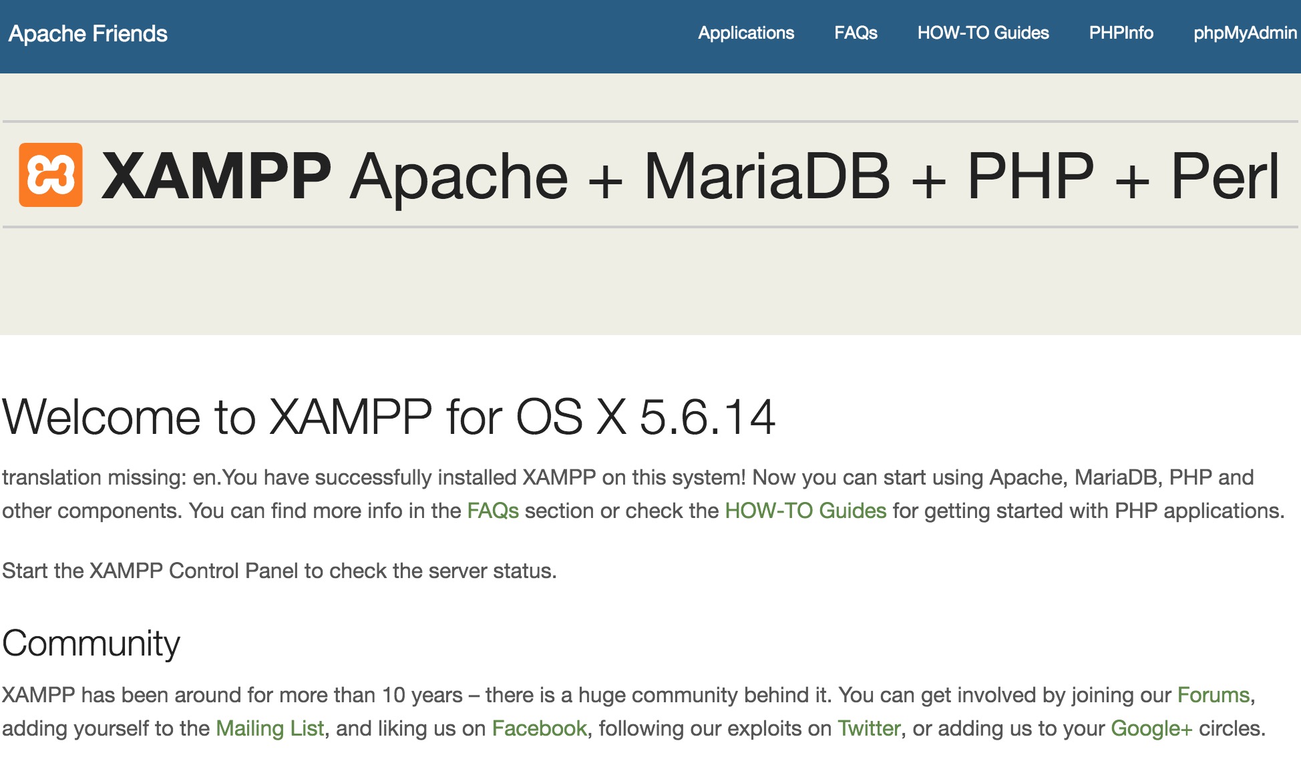Click the orange XAMPP logo icon
The height and width of the screenshot is (757, 1301).
[x=51, y=175]
